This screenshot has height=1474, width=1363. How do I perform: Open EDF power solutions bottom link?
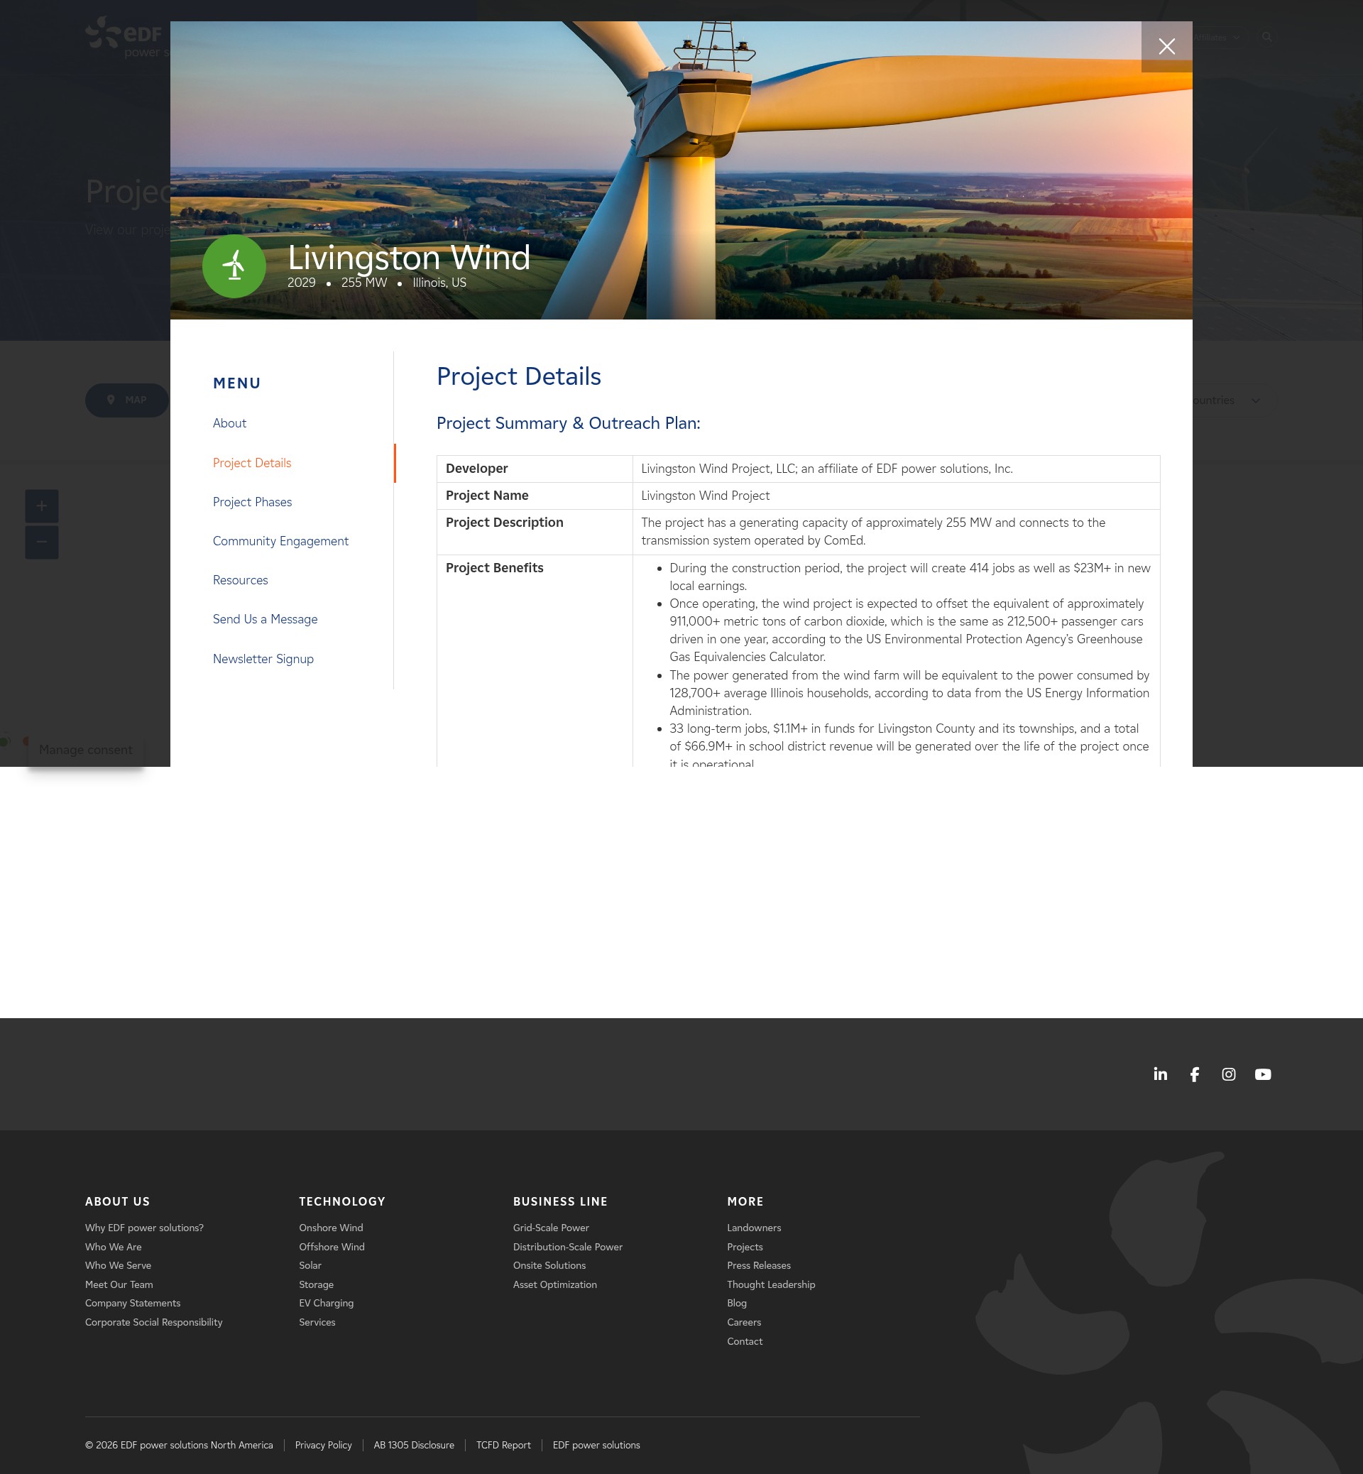click(x=596, y=1445)
